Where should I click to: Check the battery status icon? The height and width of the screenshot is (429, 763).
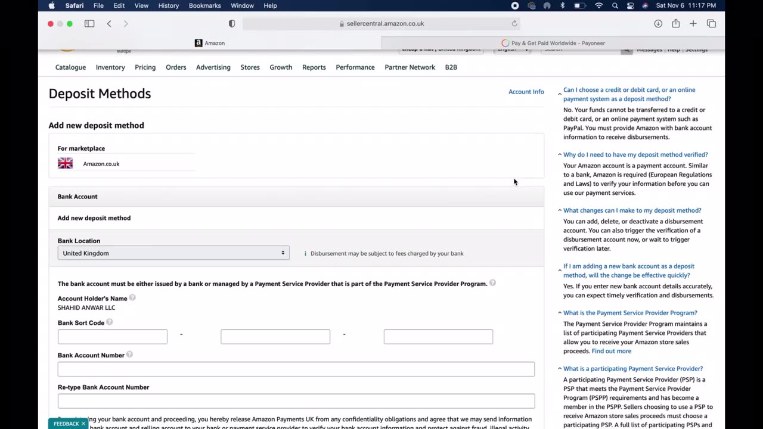tap(579, 5)
